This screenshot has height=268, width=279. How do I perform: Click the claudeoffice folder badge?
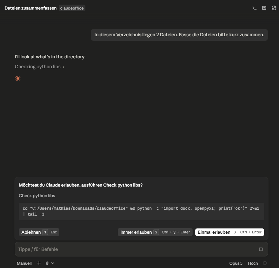(72, 8)
